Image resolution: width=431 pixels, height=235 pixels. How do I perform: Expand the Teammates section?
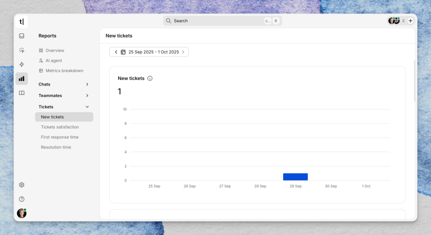click(x=64, y=95)
